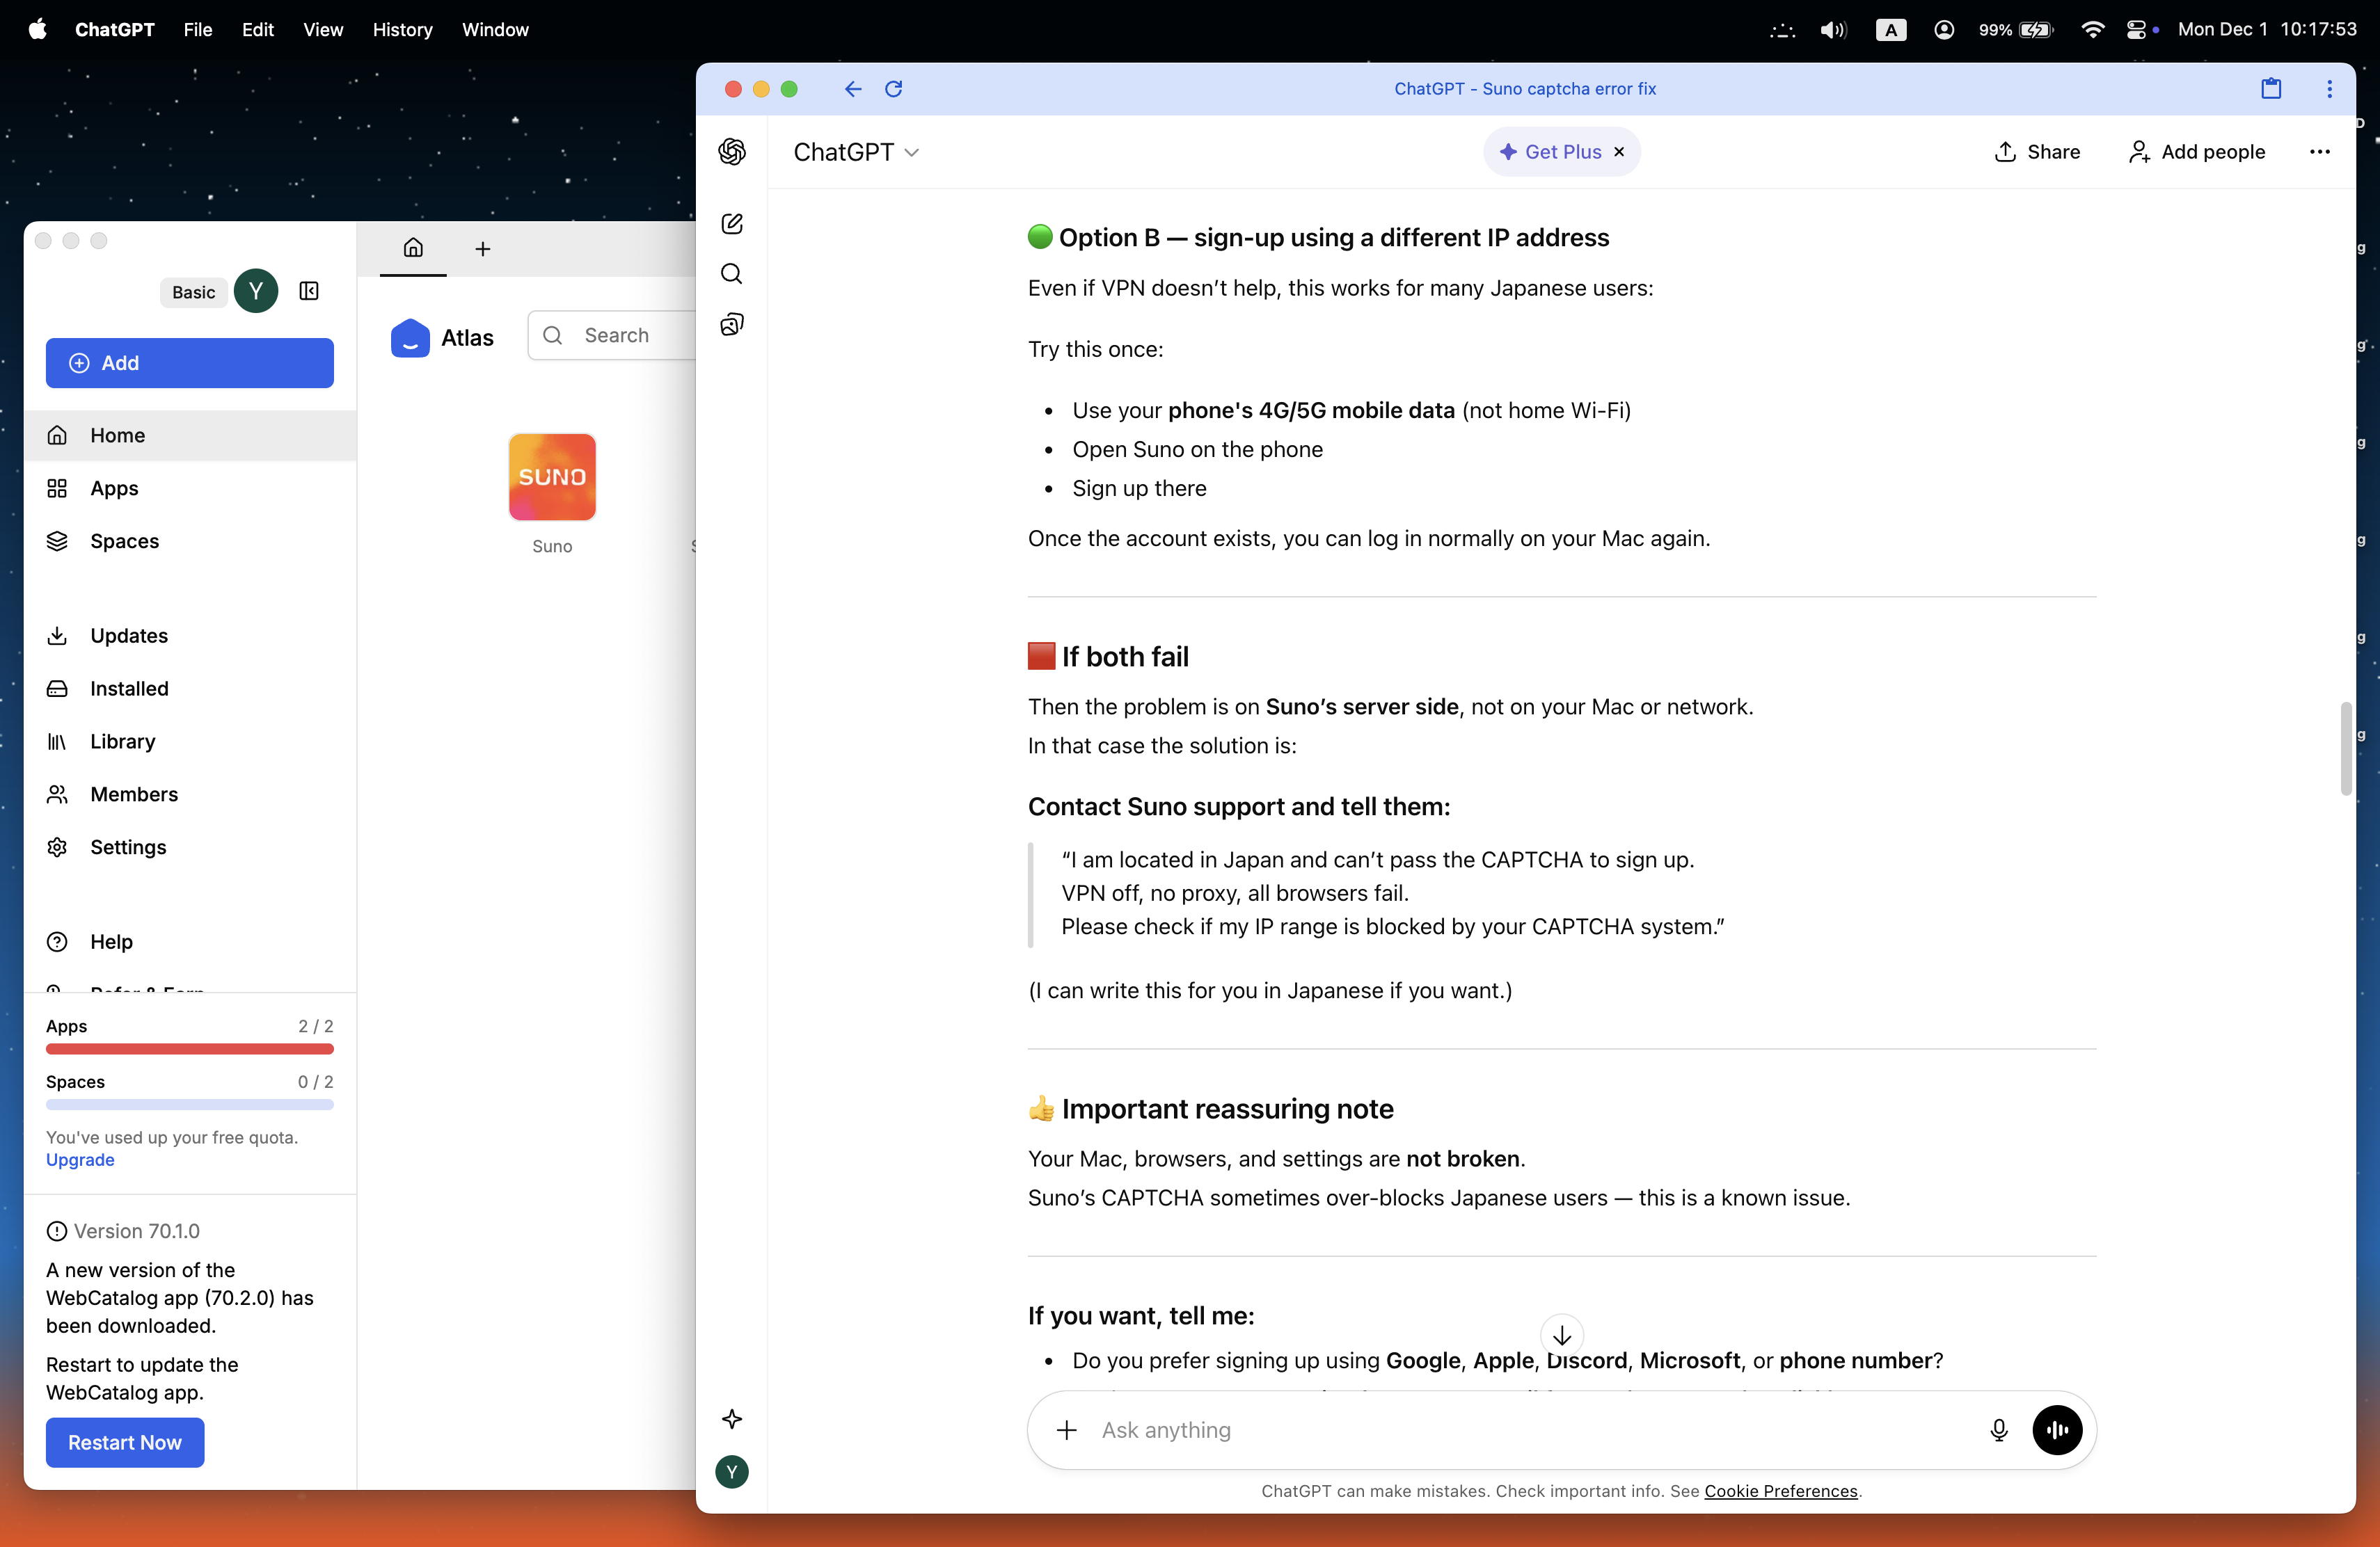Click the scroll-to-bottom arrow button
2380x1547 pixels.
(x=1561, y=1335)
